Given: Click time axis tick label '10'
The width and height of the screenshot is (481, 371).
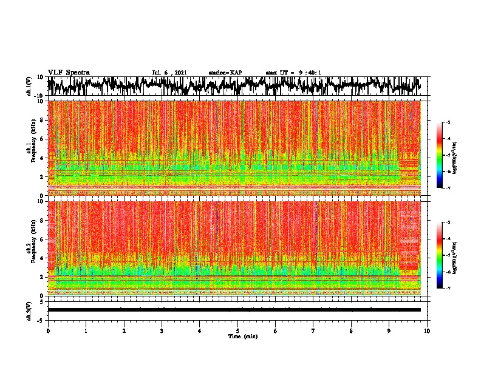Looking at the screenshot, I should (x=427, y=331).
